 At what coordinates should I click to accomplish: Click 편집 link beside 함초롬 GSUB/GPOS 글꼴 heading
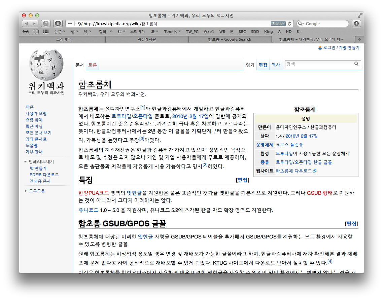[351, 224]
